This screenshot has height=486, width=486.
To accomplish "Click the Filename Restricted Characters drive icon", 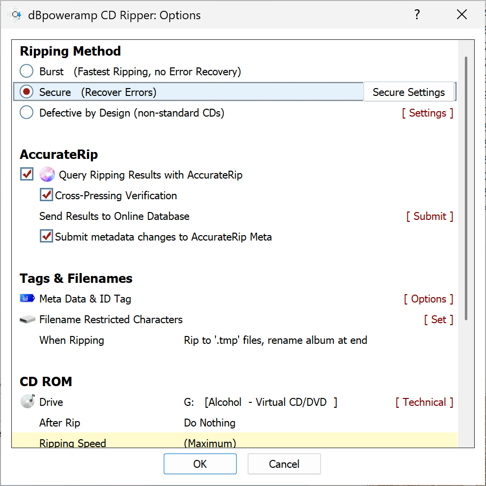I will pos(28,319).
